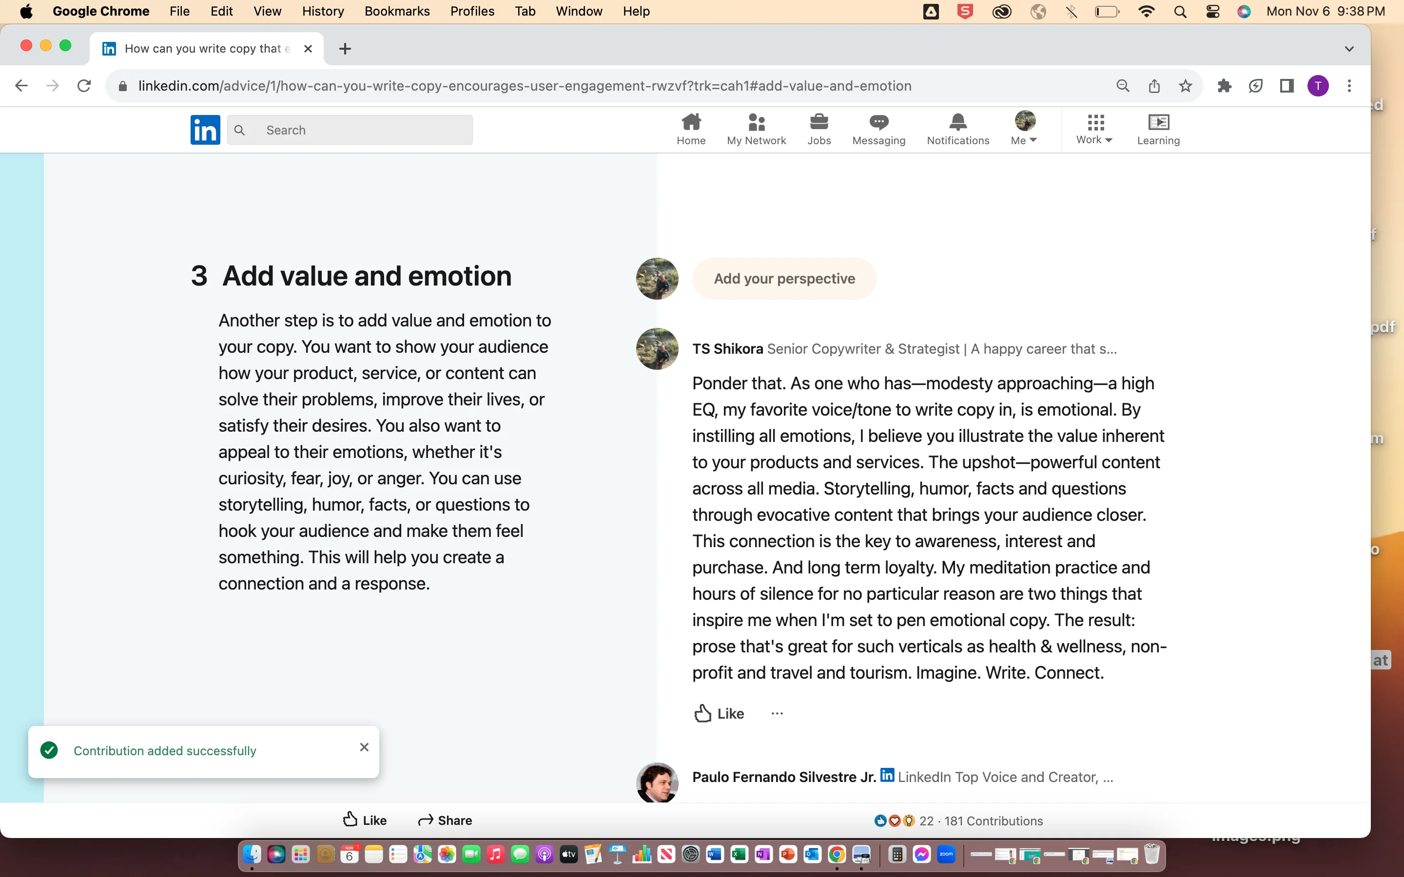
Task: Open Chrome three-dot menu
Action: [1349, 86]
